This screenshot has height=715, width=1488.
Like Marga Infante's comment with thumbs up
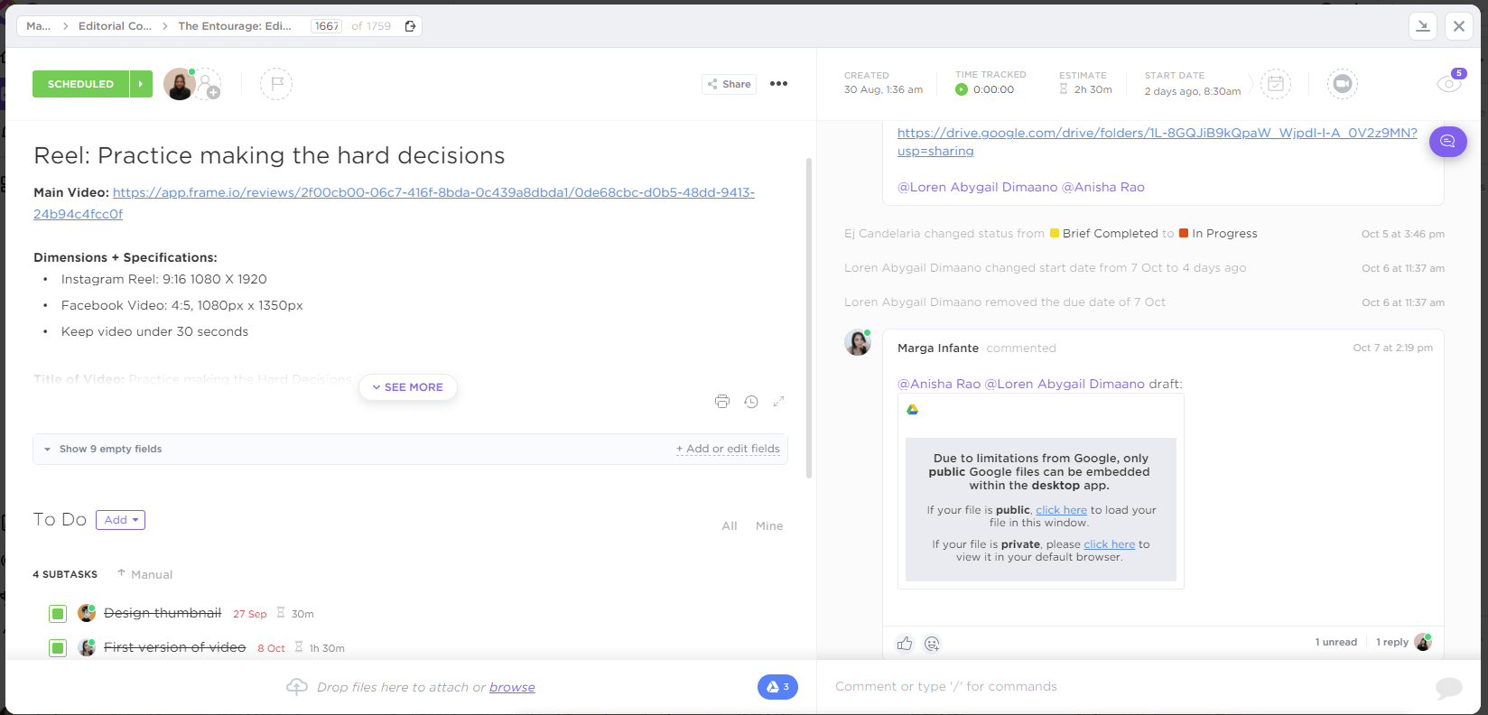tap(905, 644)
